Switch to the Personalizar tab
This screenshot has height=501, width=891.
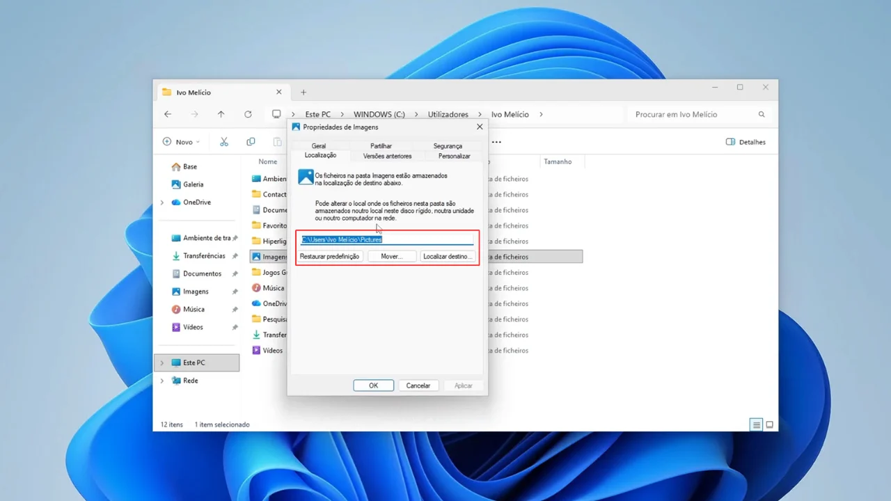(455, 156)
